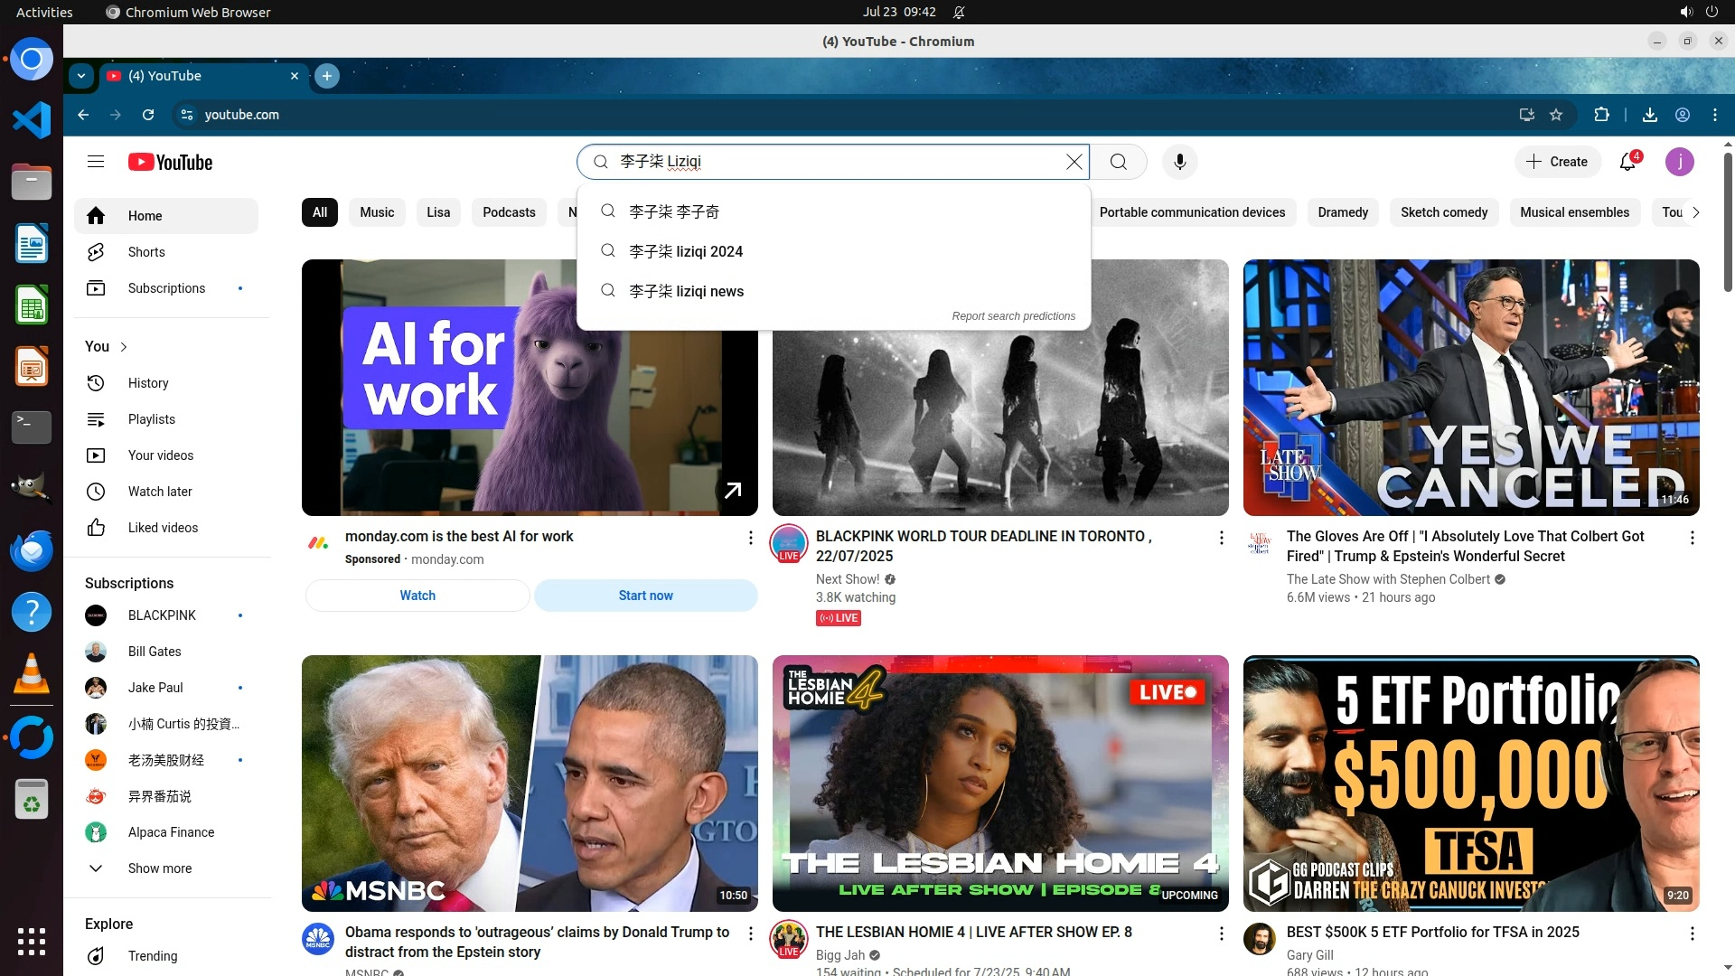This screenshot has width=1735, height=976.
Task: Open Watch later in sidebar
Action: [160, 492]
